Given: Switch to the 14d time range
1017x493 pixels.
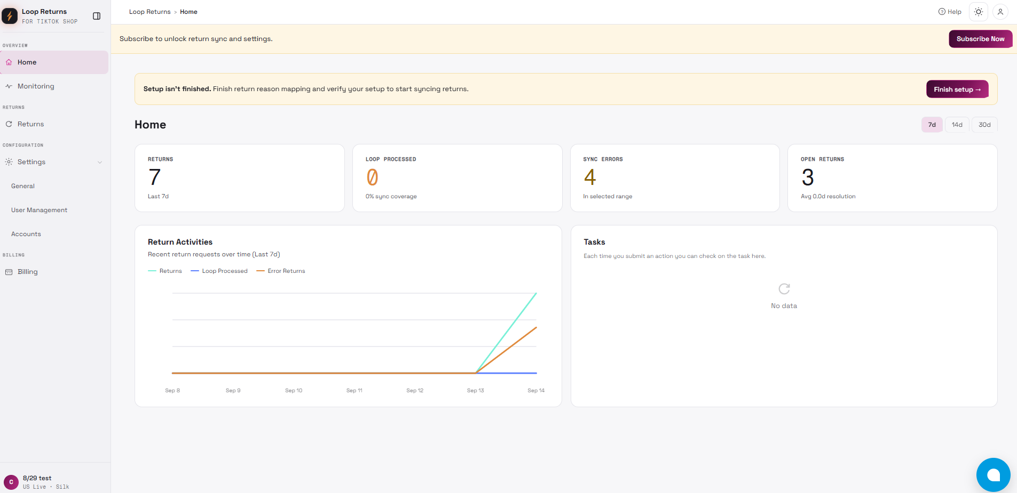Looking at the screenshot, I should tap(957, 125).
